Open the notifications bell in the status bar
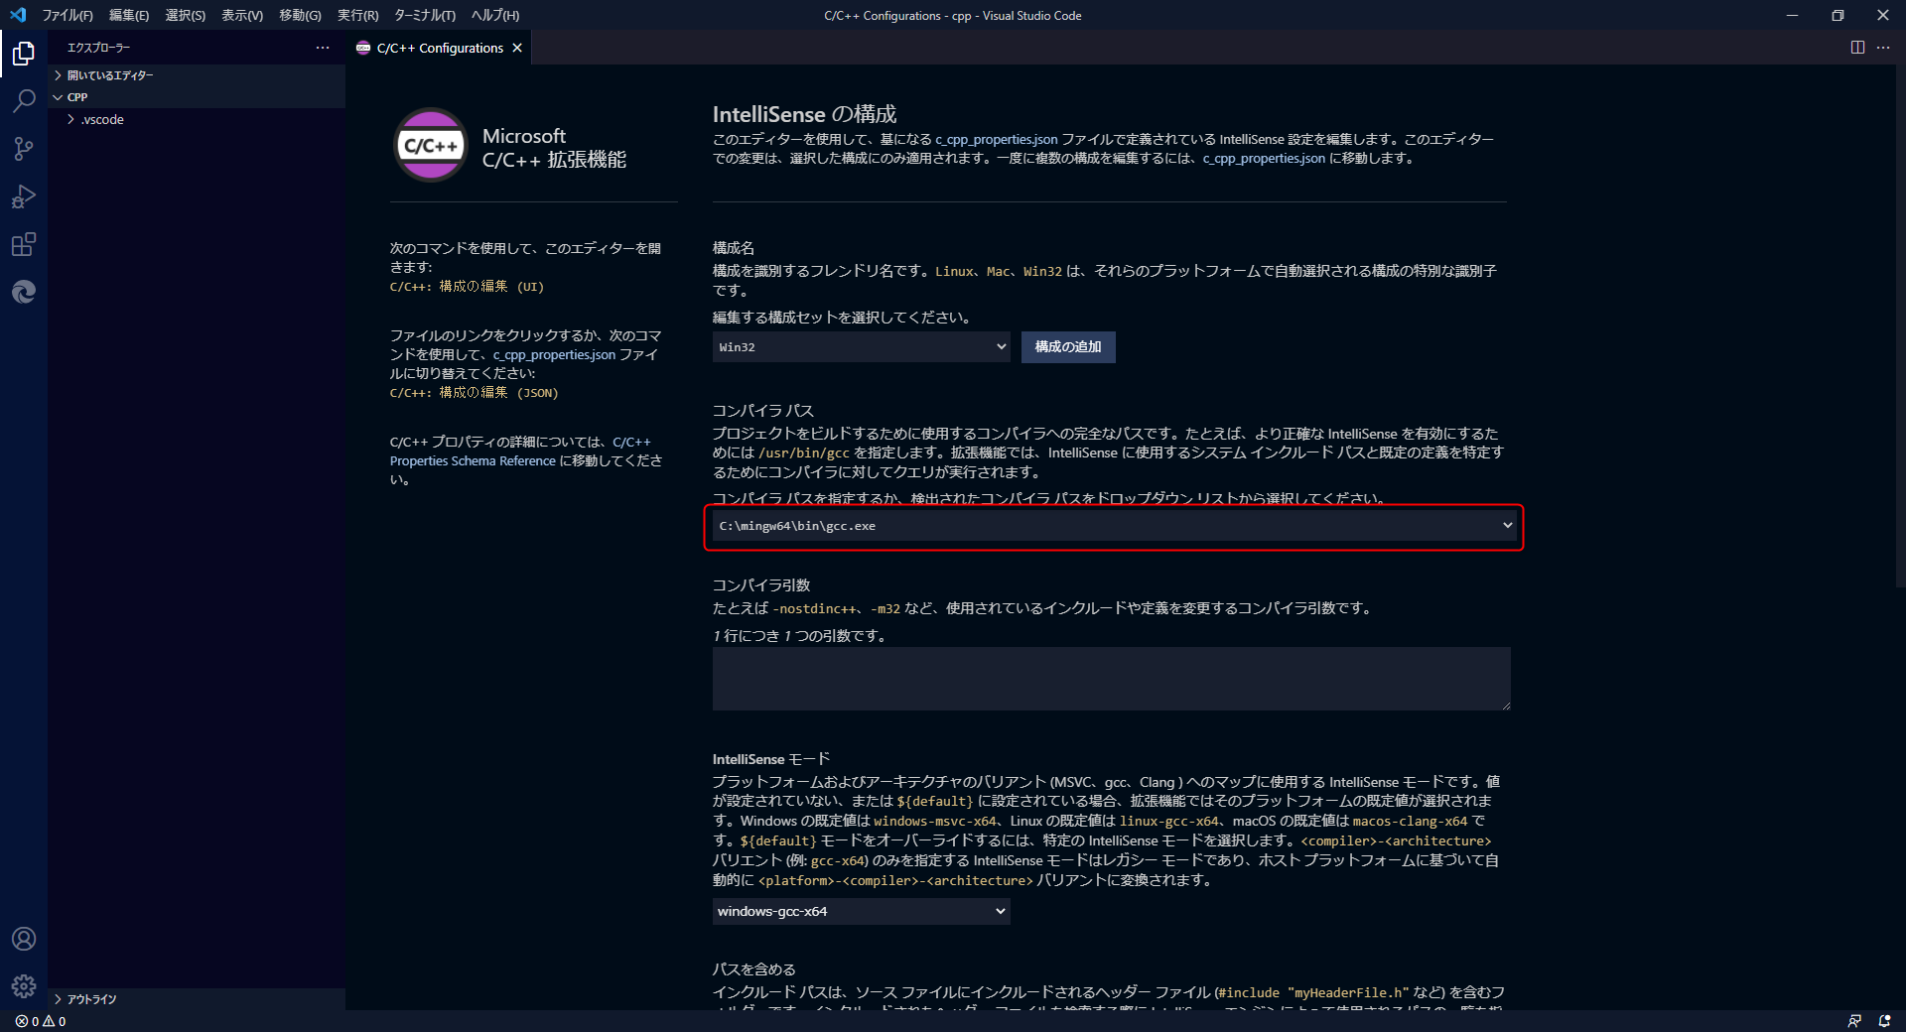Screen dimensions: 1906x1032 [x=1884, y=1021]
